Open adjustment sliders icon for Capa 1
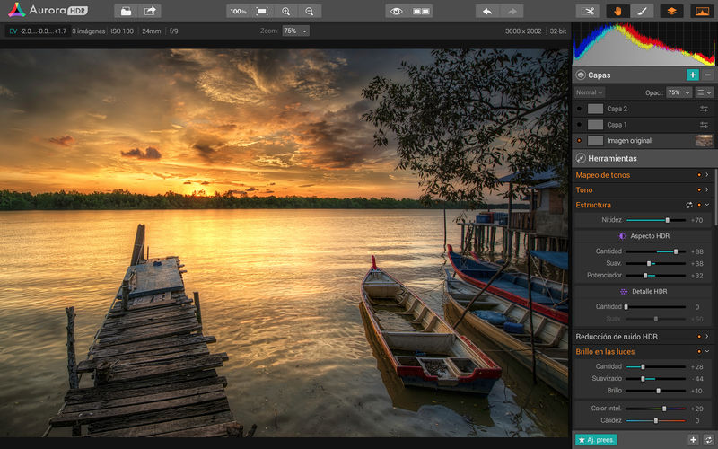Screen dimensions: 718x449 (x=704, y=125)
